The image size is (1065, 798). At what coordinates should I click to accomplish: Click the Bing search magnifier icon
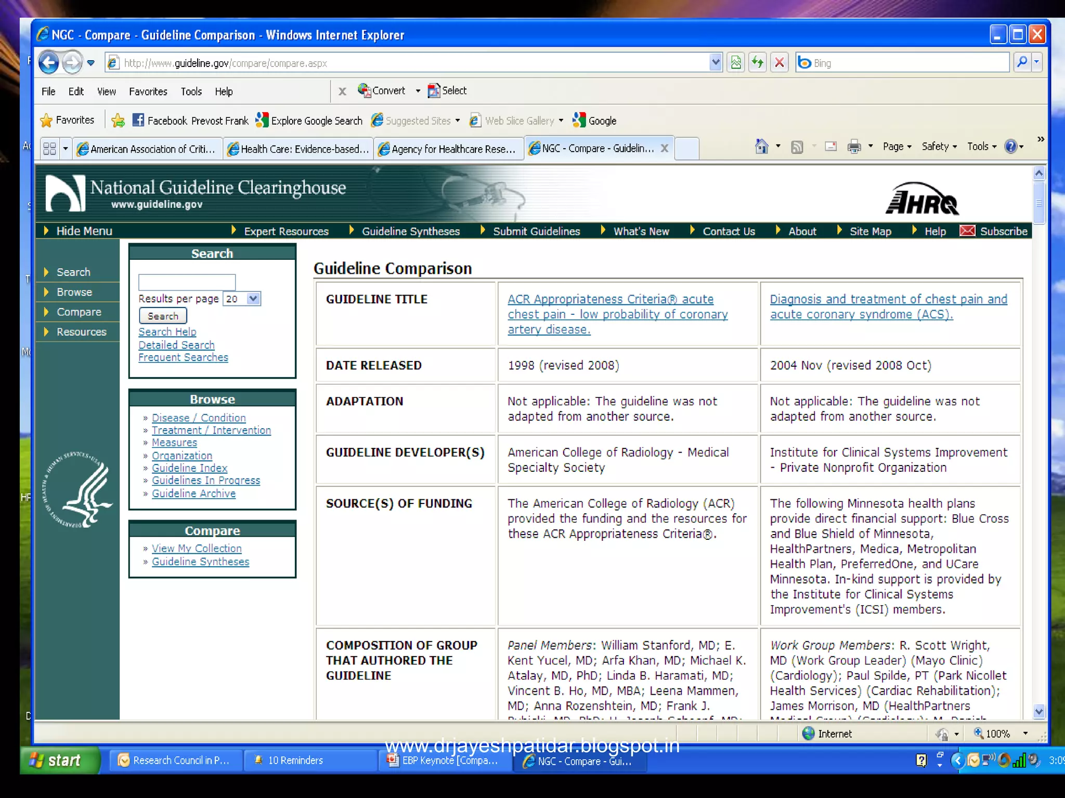coord(1021,62)
